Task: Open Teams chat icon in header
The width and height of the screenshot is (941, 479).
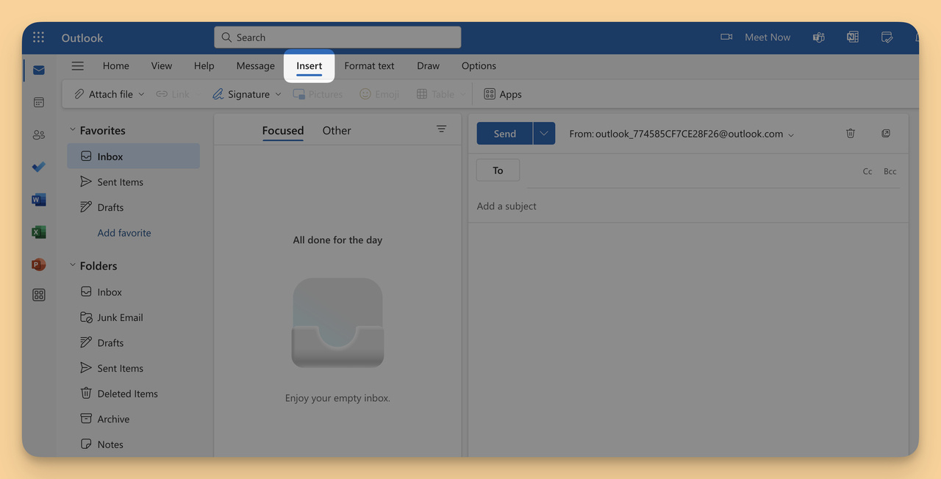Action: pyautogui.click(x=818, y=37)
